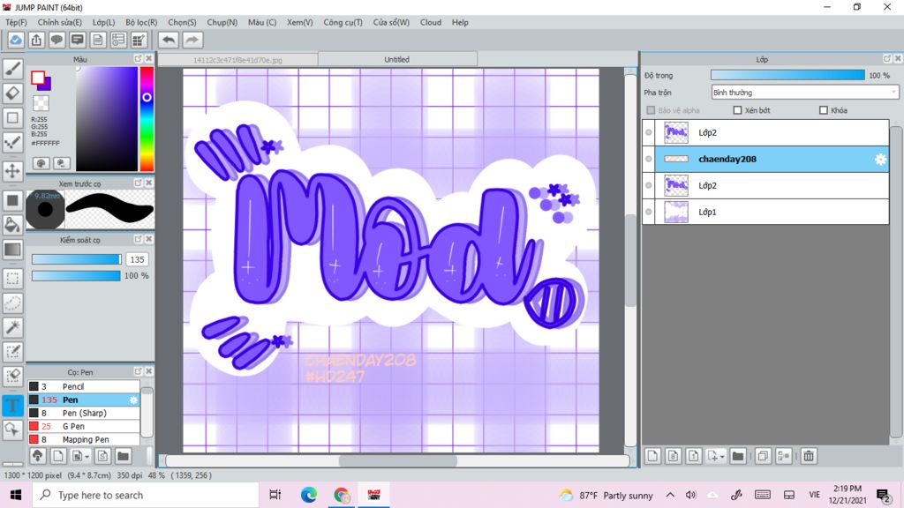Screen dimensions: 904x508
Task: Select the Pen (Sharp) brush
Action: [84, 413]
